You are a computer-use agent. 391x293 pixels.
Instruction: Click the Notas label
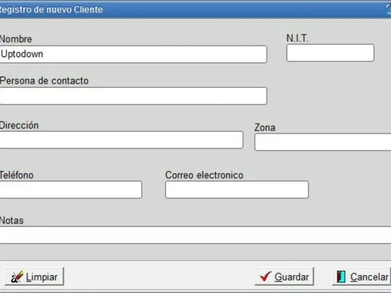tap(11, 221)
